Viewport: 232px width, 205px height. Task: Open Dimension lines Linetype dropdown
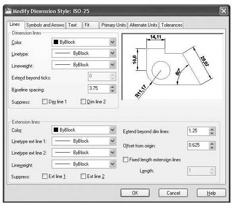tap(84, 53)
